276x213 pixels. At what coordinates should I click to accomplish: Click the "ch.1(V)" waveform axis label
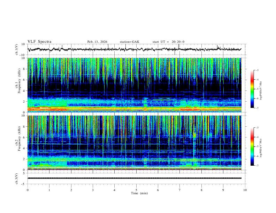17,49
